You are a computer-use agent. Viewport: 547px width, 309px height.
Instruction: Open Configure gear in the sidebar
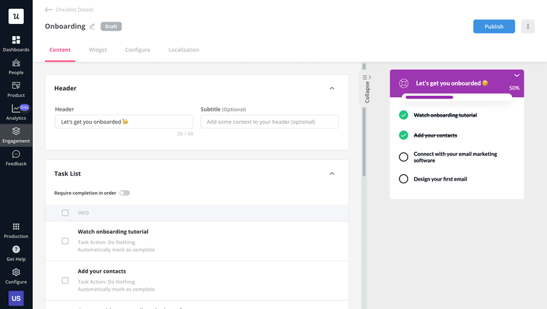[x=16, y=276]
